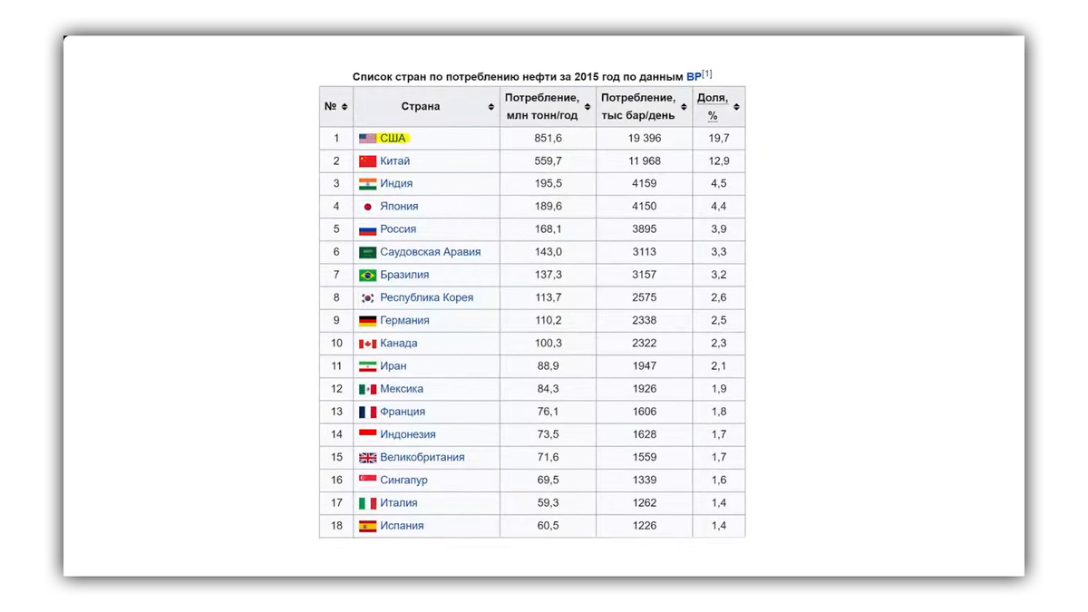Sort by Потребление тыс бар/день arrows
1088x612 pixels.
(684, 107)
